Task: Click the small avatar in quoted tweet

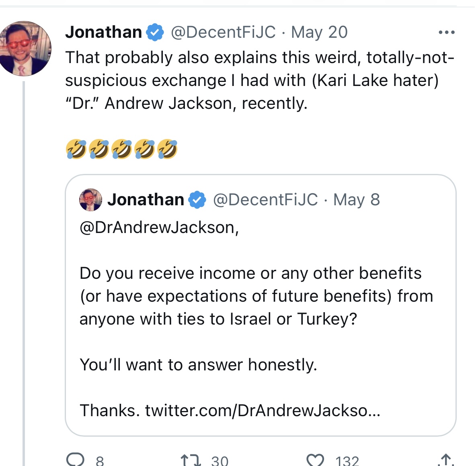Action: 91,200
